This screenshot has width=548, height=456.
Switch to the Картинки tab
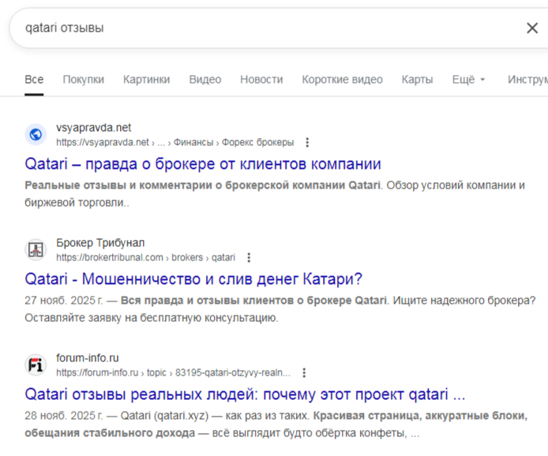(x=146, y=80)
